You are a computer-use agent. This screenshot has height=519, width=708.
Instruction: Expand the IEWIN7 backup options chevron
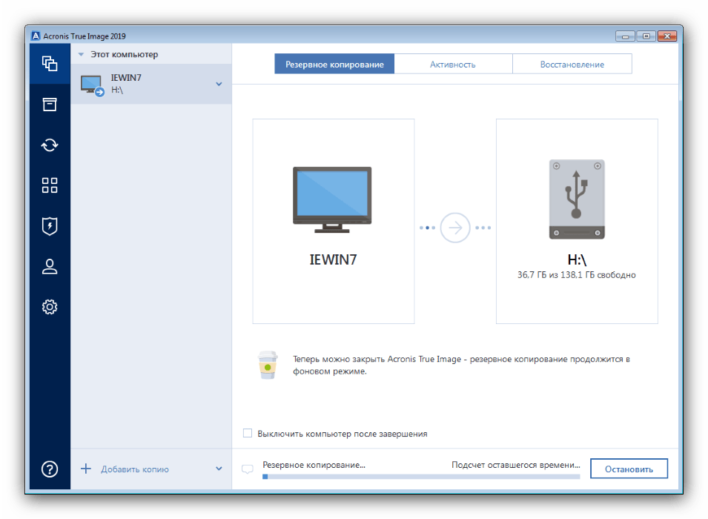pyautogui.click(x=219, y=84)
